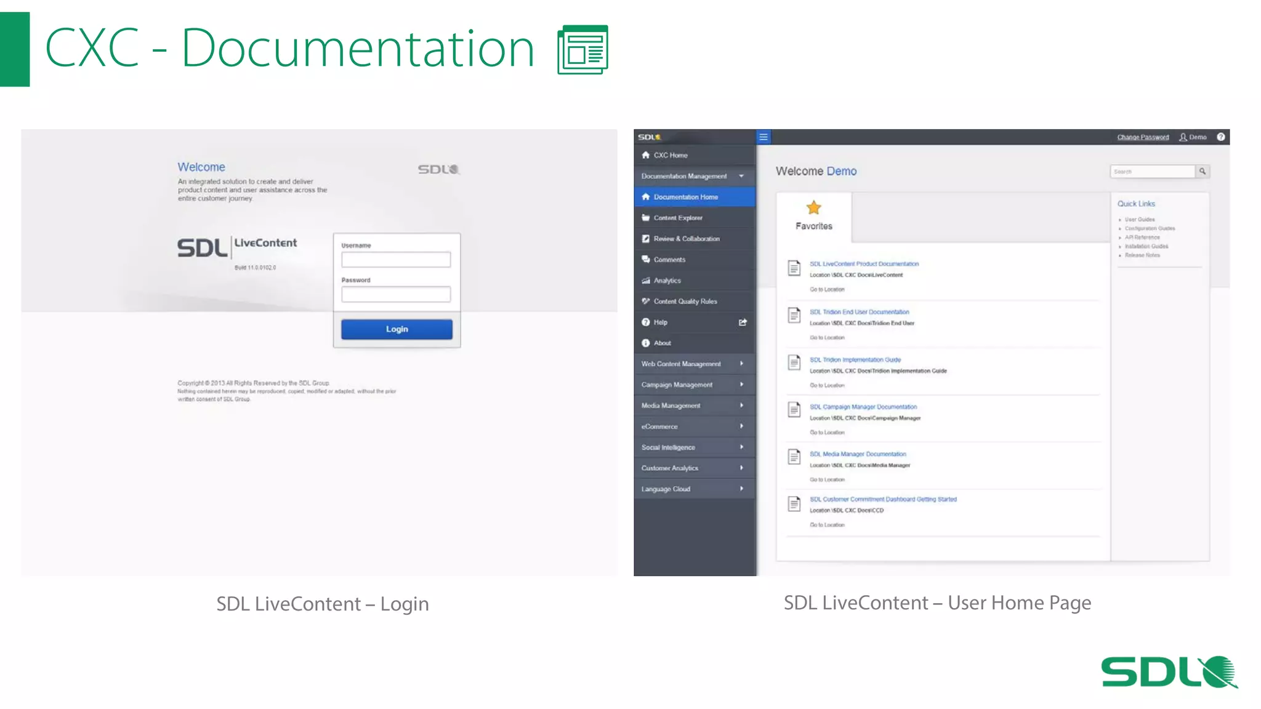Click Change Password link
Image resolution: width=1261 pixels, height=709 pixels.
tap(1143, 137)
